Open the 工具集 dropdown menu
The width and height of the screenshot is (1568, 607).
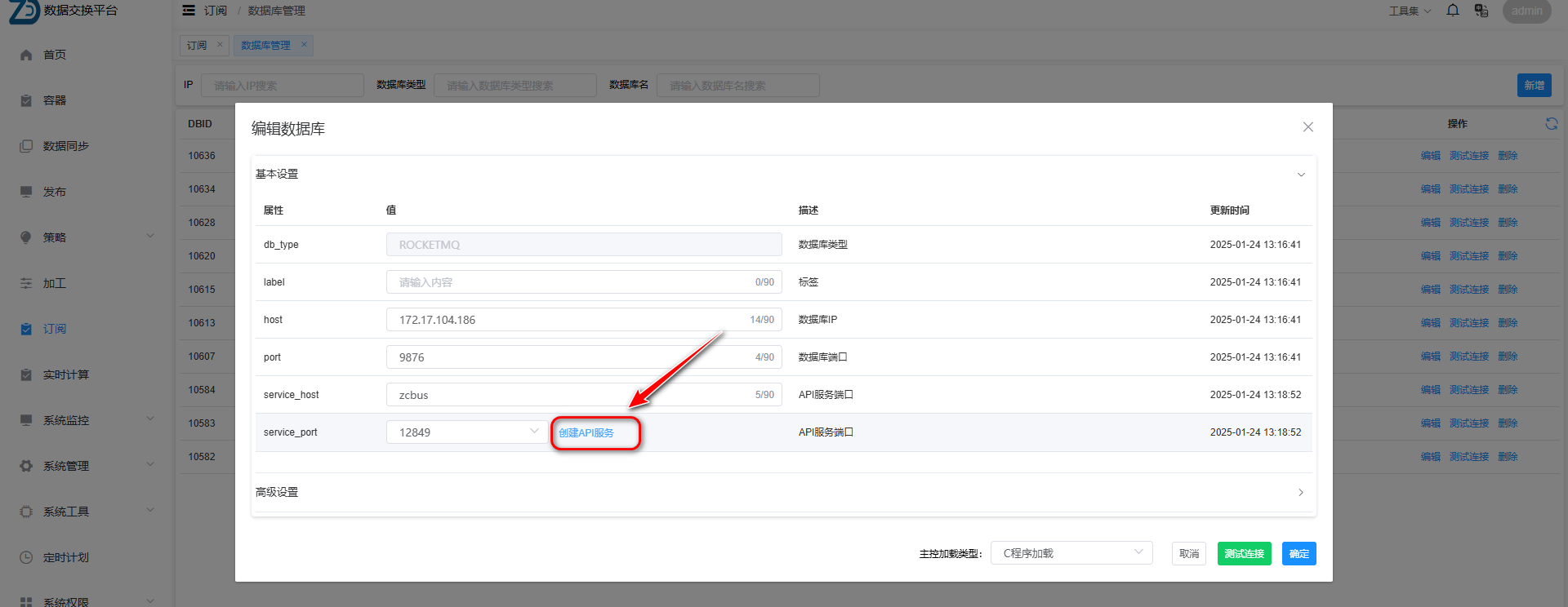point(1410,11)
